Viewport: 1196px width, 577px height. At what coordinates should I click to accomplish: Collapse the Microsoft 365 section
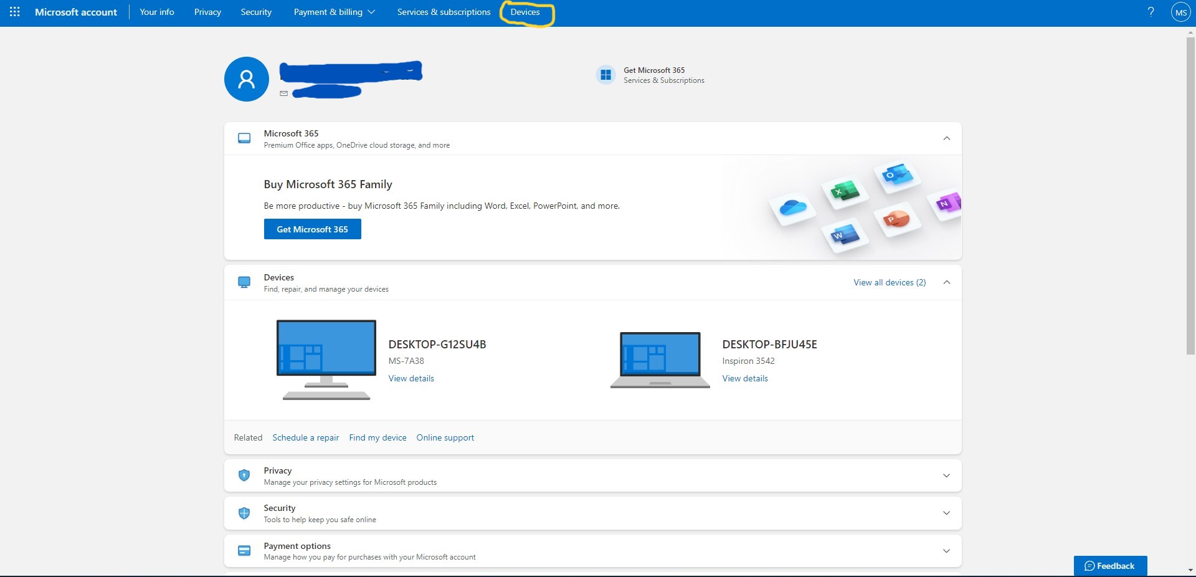coord(947,138)
